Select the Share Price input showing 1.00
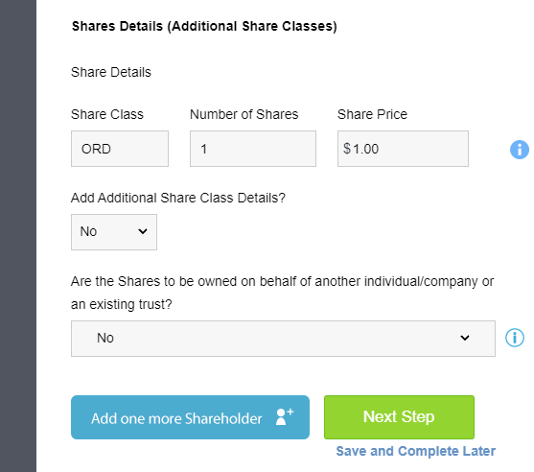The height and width of the screenshot is (472, 534). click(403, 149)
